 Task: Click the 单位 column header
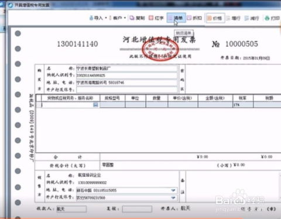coord(135,98)
